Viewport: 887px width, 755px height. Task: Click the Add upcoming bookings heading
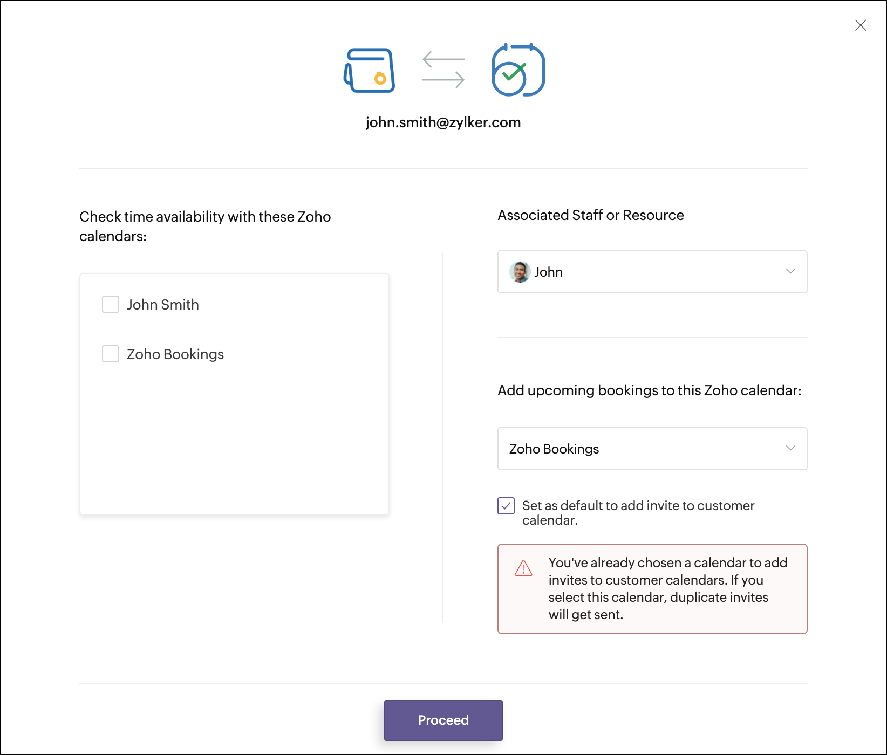pos(650,390)
